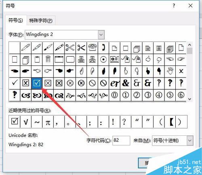Pick the cassette tape symbol
Viewport: 202px width, 175px height.
(x=114, y=59)
